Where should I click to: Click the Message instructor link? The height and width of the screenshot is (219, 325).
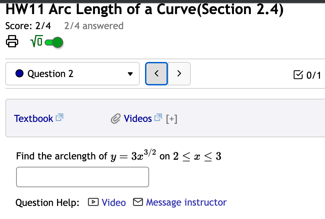[x=186, y=202]
